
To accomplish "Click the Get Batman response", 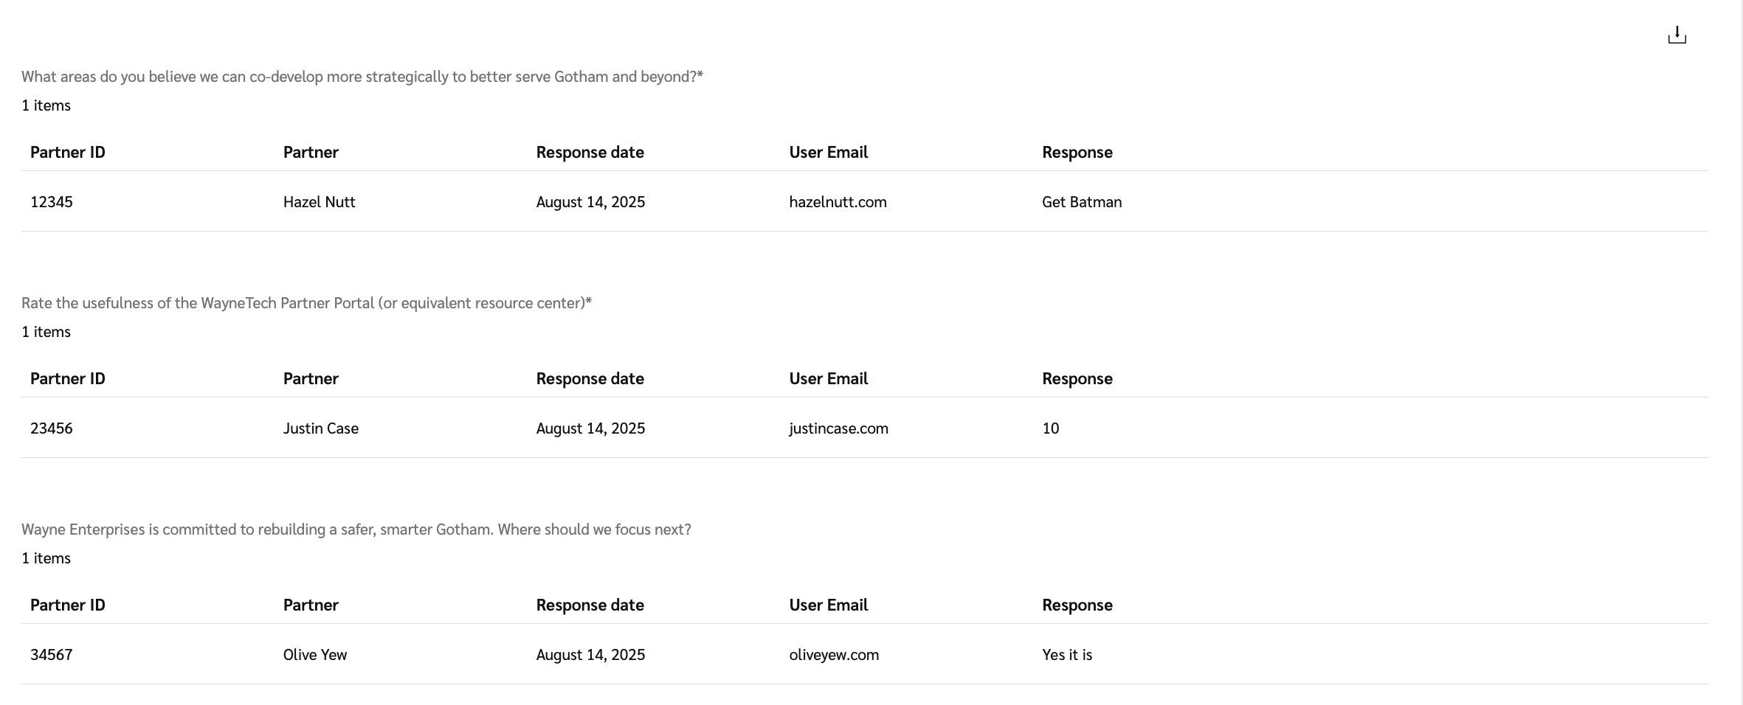I will click(1081, 202).
